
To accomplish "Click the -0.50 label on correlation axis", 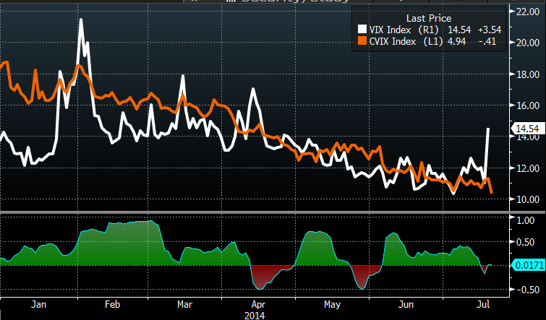I will (x=525, y=290).
